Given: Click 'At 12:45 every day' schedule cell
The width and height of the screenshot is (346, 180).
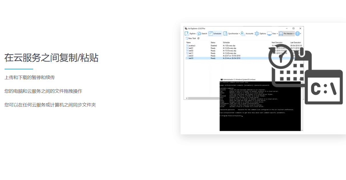Looking at the screenshot, I should 229,48.
